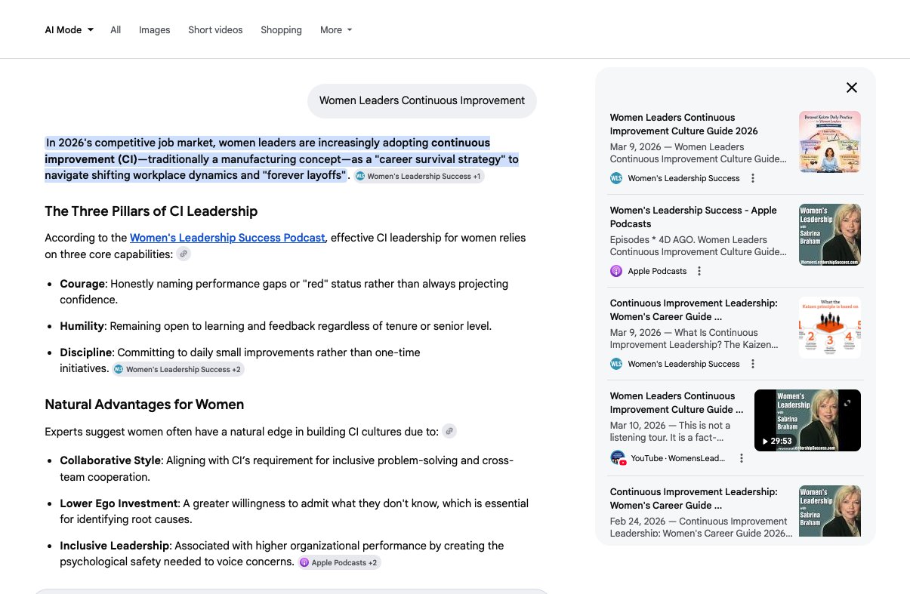Screen dimensions: 910x594
Task: Click the WLS icon on first source card
Action: (x=616, y=178)
